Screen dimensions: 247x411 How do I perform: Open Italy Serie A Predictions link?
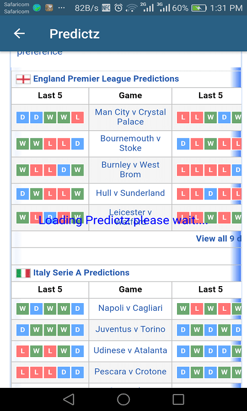click(x=81, y=273)
